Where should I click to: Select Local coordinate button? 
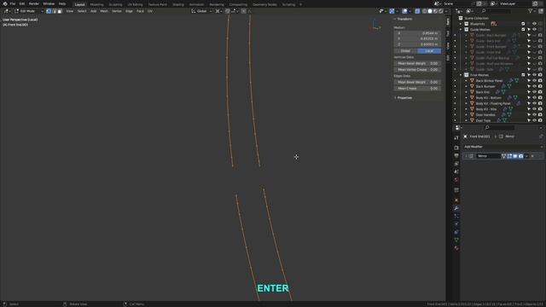pyautogui.click(x=429, y=51)
